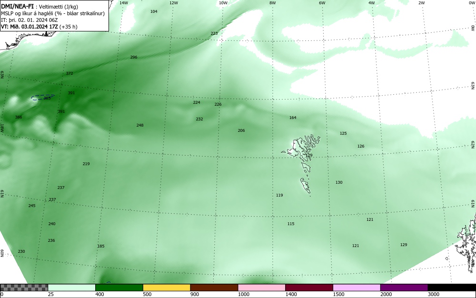Click the map value 115
The height and width of the screenshot is (298, 476).
coord(291,224)
